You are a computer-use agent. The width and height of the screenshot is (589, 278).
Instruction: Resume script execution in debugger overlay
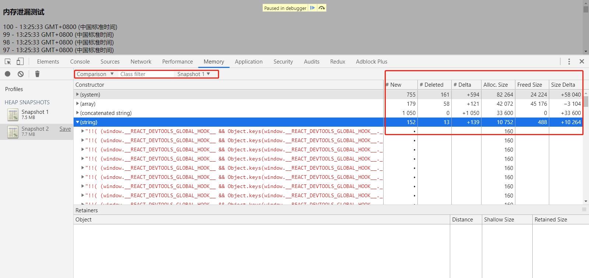point(312,8)
